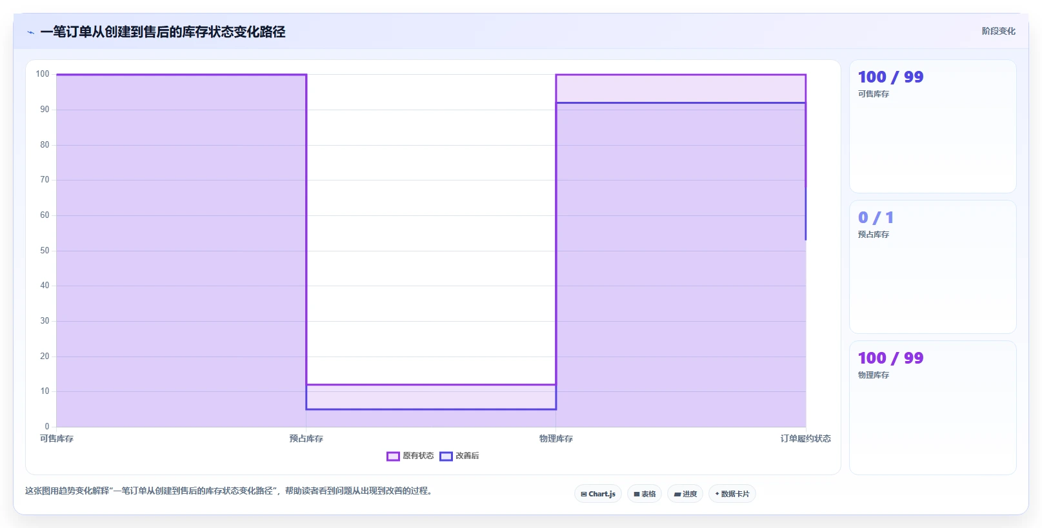Open the 预占库存 0 / 1 card
The width and height of the screenshot is (1042, 528).
point(933,267)
